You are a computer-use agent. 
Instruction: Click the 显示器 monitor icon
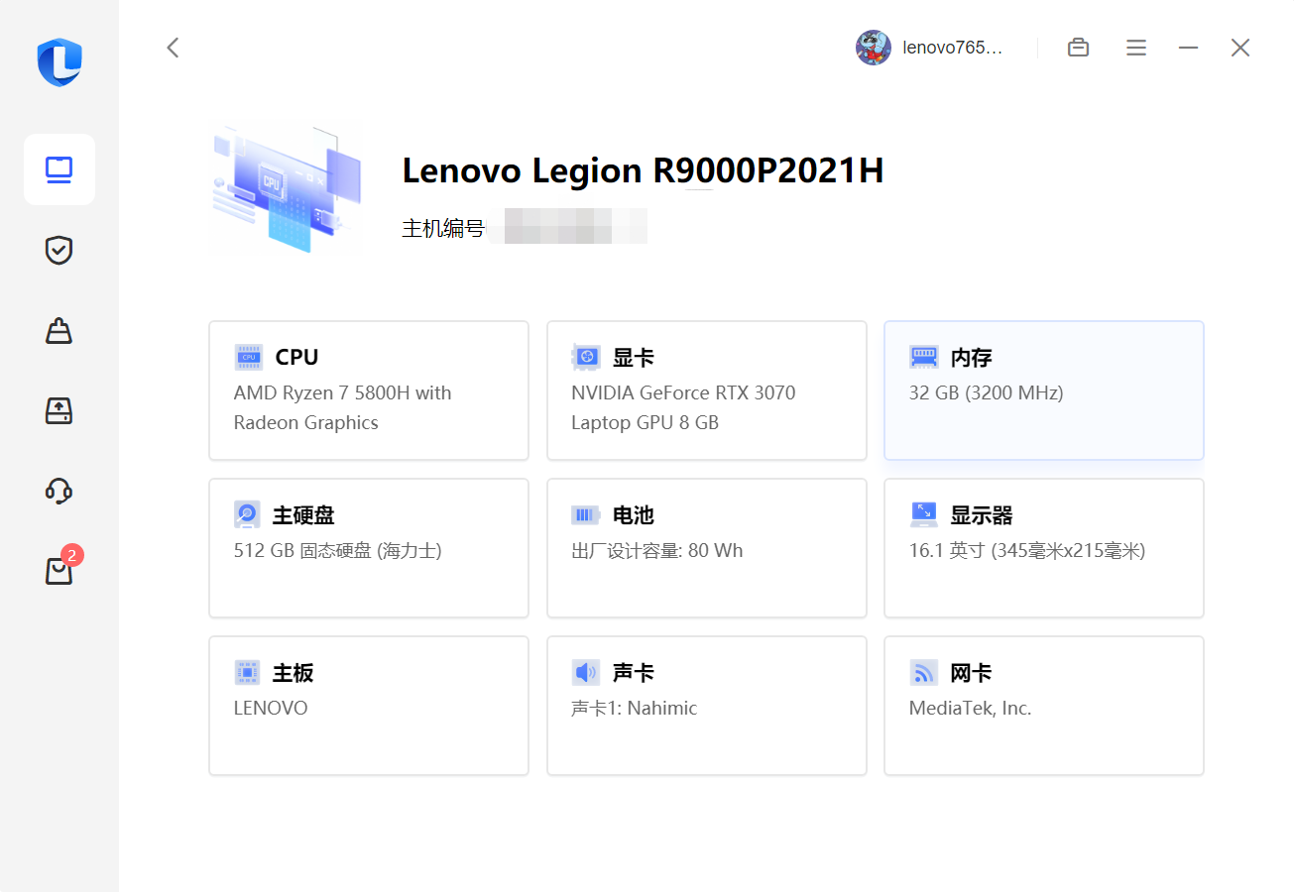(x=924, y=514)
